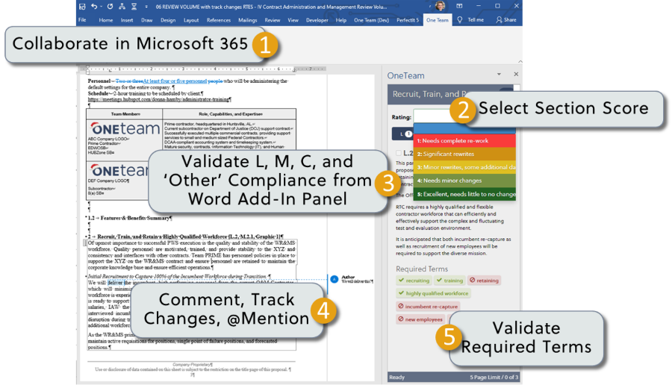The height and width of the screenshot is (385, 672).
Task: Open the View tab
Action: 293,20
